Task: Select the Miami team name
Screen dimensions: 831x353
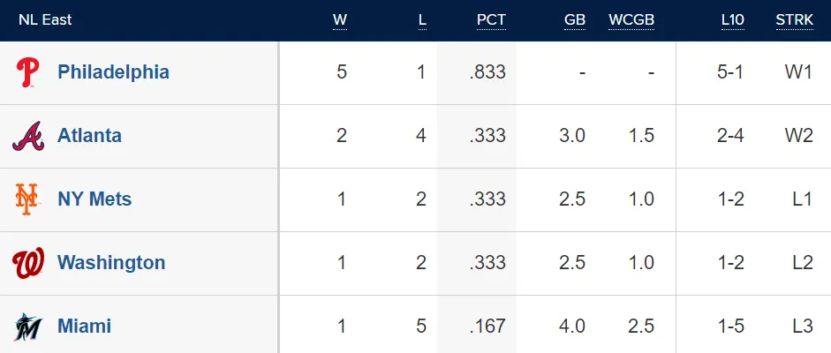Action: (x=84, y=327)
